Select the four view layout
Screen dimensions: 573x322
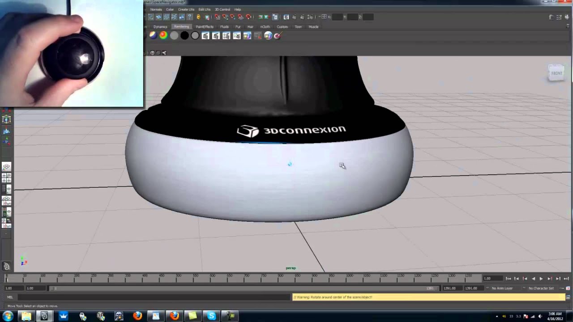6,178
